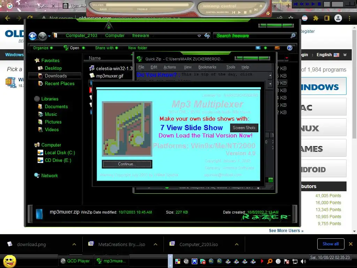Click the Screen Shots button

(244, 128)
